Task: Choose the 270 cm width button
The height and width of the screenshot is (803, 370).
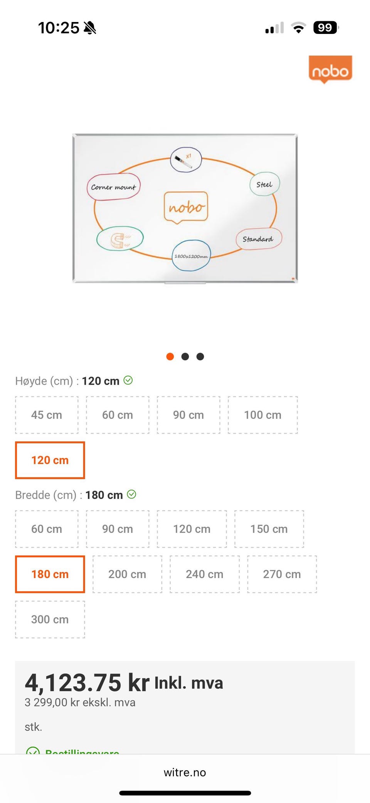Action: [282, 574]
